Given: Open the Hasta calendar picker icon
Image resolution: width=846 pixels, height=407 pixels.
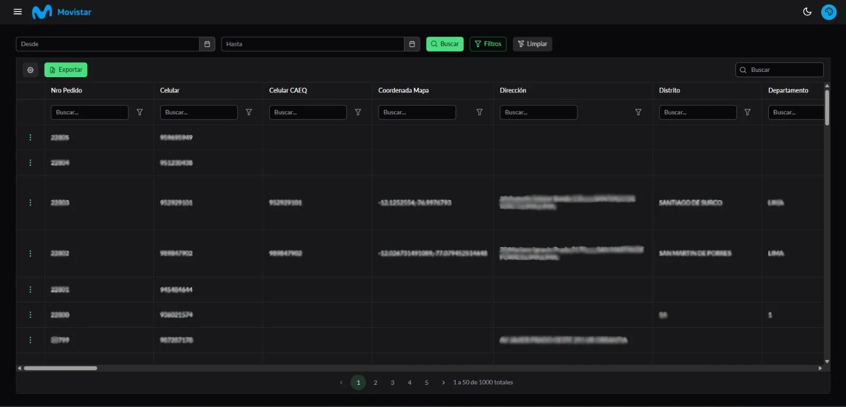Looking at the screenshot, I should tap(412, 44).
